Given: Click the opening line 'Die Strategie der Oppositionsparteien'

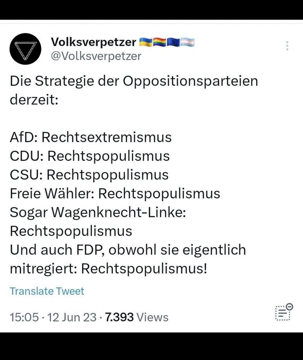Looking at the screenshot, I should coord(134,82).
